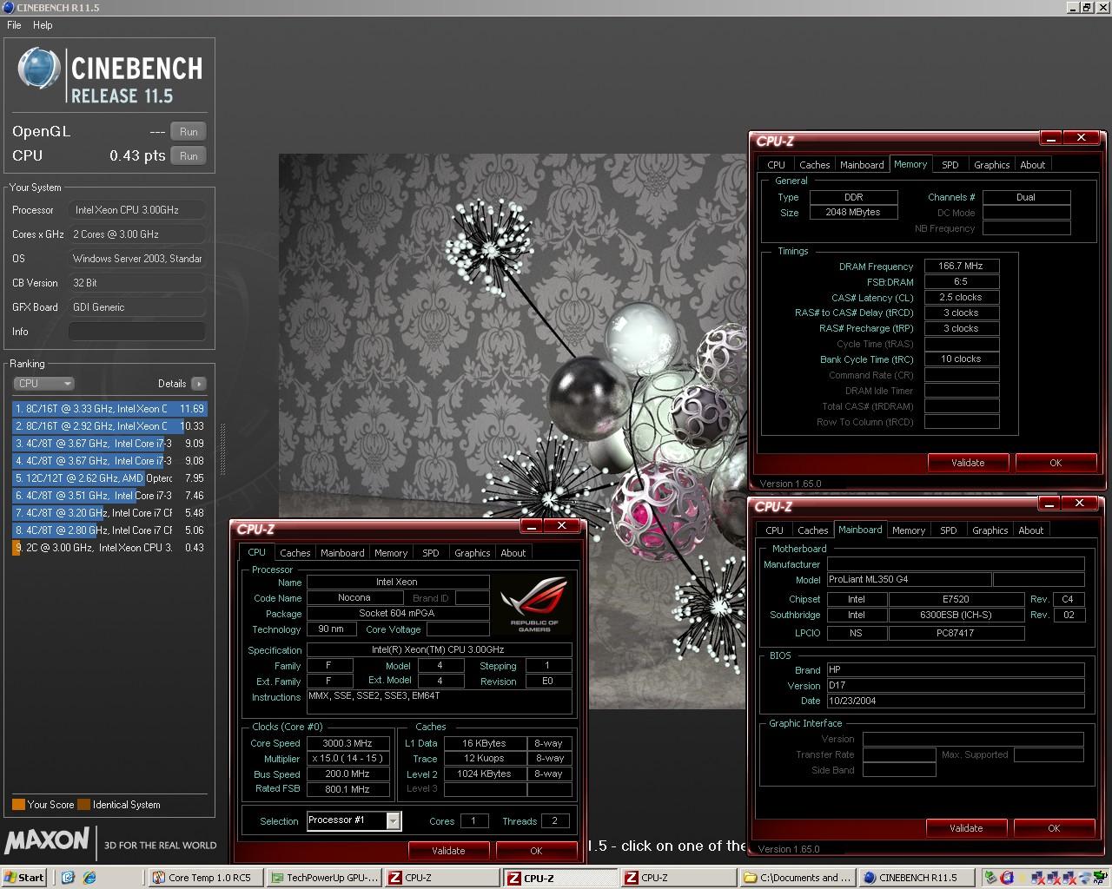1112x889 pixels.
Task: Click the HP tray icon
Action: 1101,878
